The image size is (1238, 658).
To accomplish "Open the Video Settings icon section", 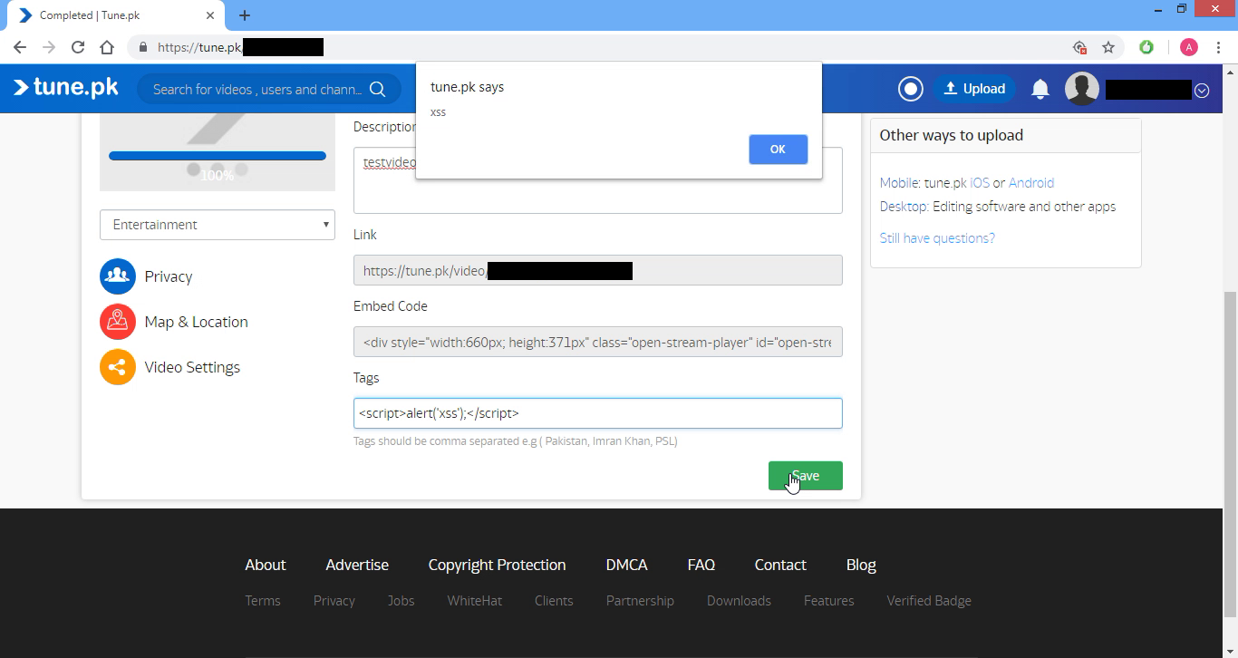I will pyautogui.click(x=118, y=367).
